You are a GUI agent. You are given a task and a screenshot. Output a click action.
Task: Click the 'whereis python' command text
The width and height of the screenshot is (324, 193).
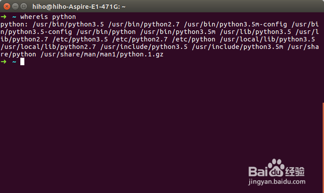[x=48, y=17]
